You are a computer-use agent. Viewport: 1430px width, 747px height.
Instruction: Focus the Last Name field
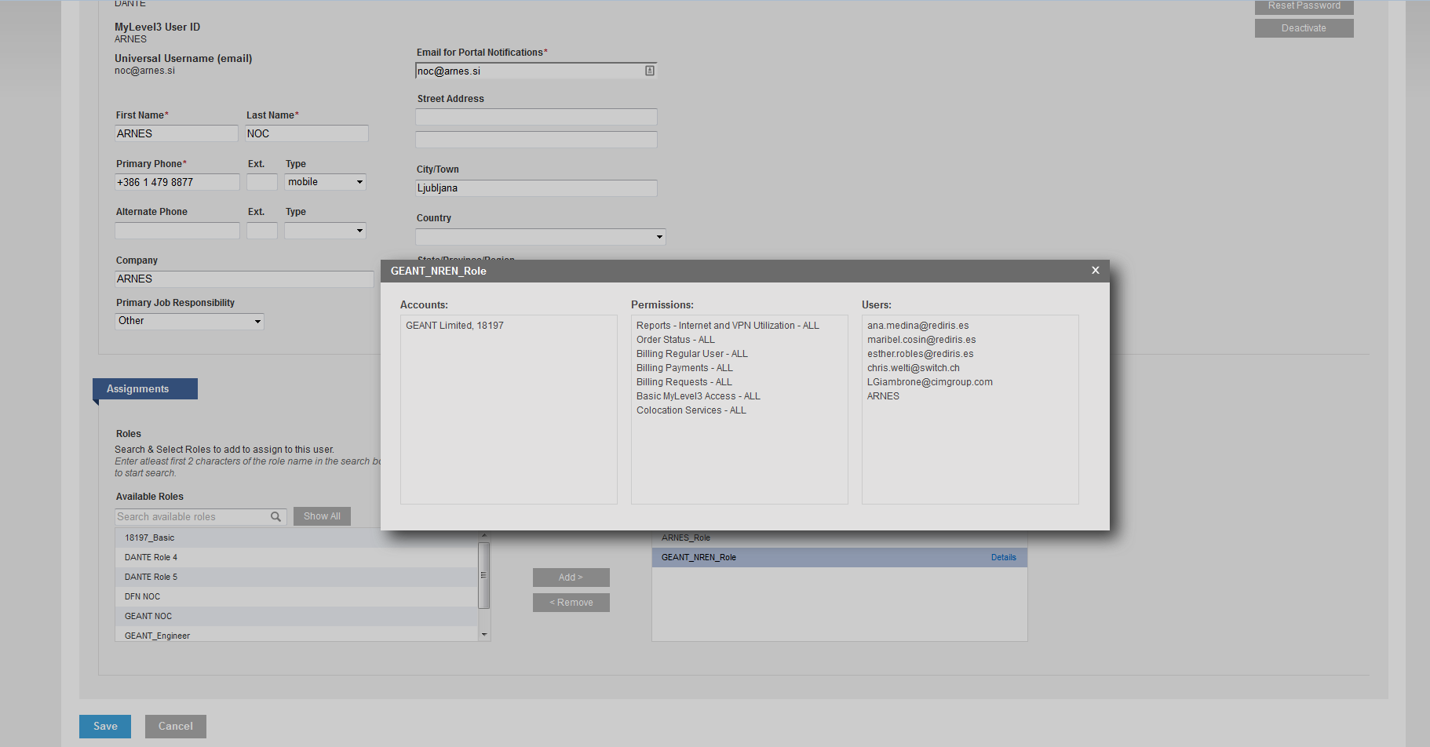[x=307, y=133]
